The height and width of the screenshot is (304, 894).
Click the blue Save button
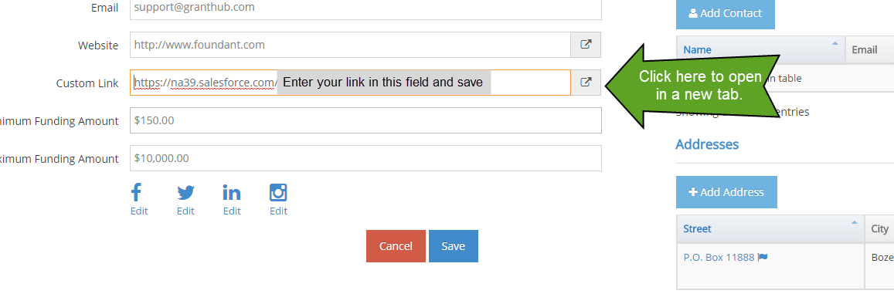454,246
